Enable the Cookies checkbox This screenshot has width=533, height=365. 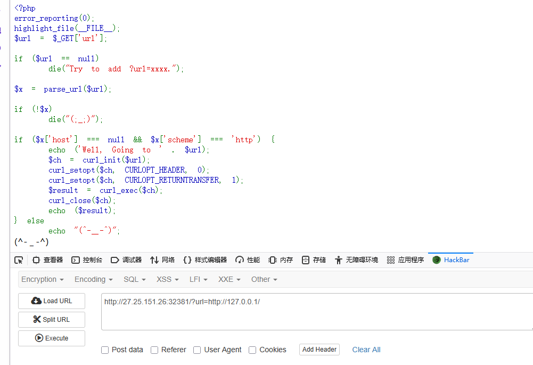click(x=252, y=350)
